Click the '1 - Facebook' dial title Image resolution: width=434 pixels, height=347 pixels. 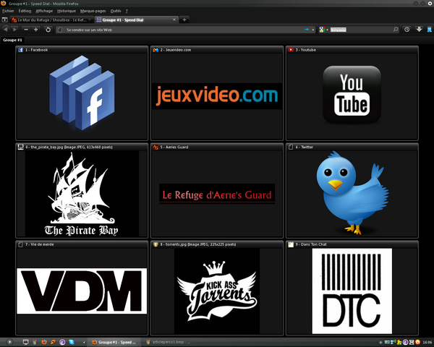coord(37,50)
